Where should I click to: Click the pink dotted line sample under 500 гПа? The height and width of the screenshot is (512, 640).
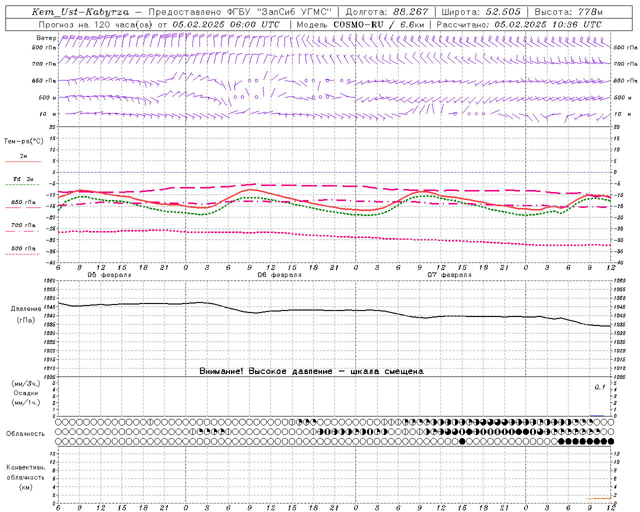[x=22, y=254]
